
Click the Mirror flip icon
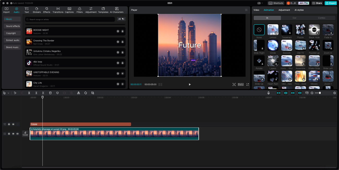(78, 93)
